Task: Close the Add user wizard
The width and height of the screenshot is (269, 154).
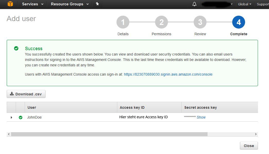Action: coord(249,146)
